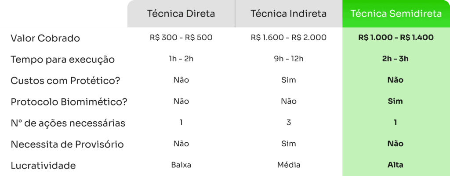
Task: Click the Baixa profitability cell
Action: tap(181, 165)
